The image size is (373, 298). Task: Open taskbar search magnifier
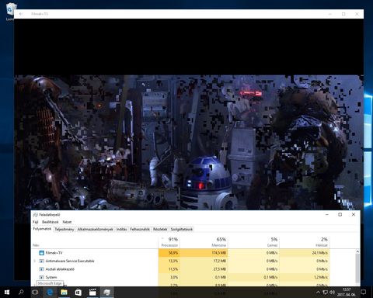[x=21, y=293]
